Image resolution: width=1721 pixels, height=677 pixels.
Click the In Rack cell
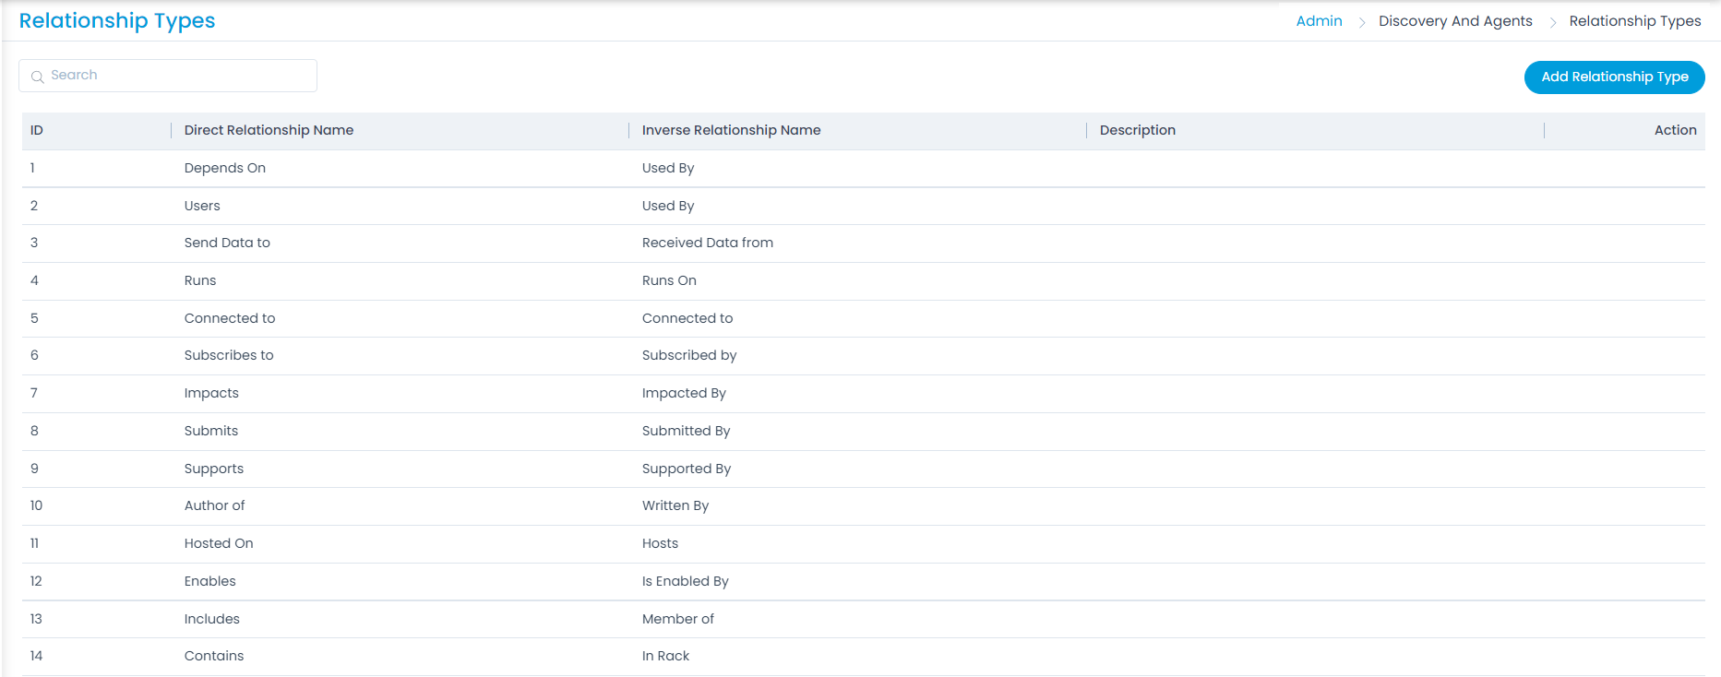coord(665,656)
